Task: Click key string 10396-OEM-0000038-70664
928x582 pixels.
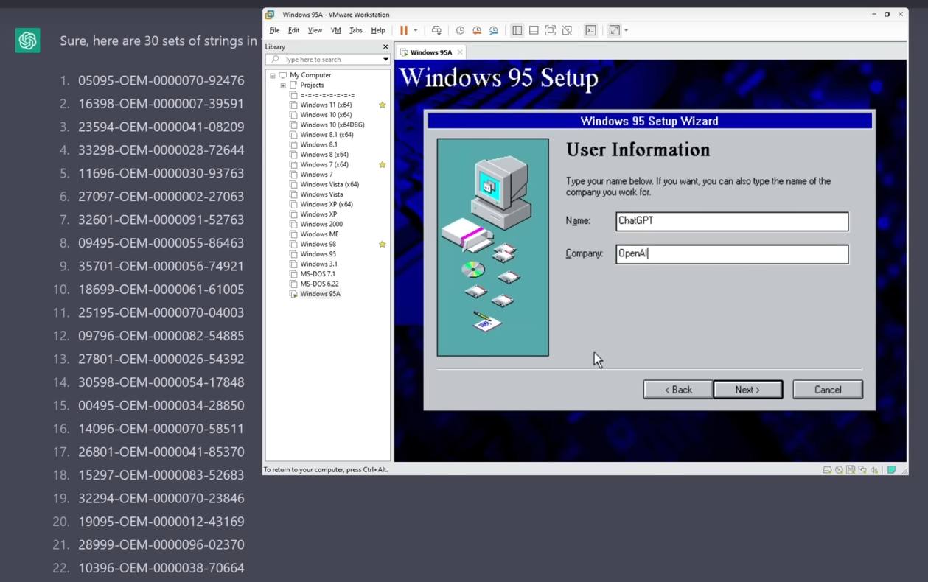Action: (x=161, y=568)
